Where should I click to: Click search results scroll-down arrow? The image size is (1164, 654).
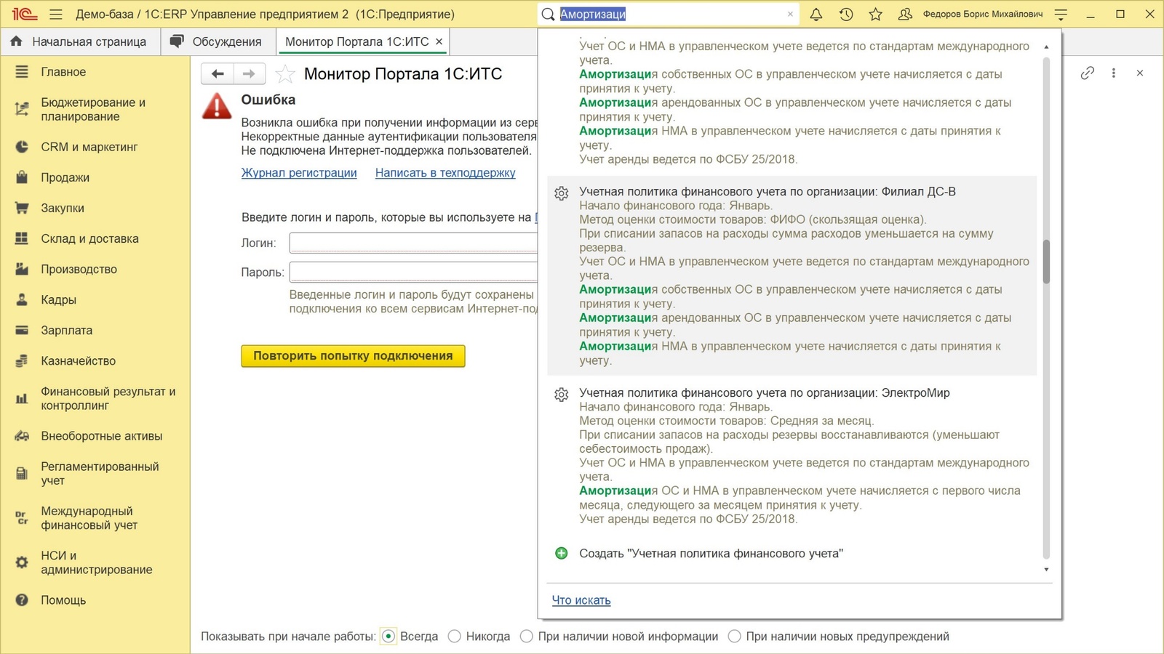(x=1046, y=570)
